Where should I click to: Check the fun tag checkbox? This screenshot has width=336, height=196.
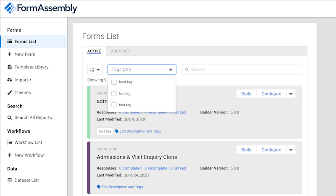pyautogui.click(x=114, y=94)
